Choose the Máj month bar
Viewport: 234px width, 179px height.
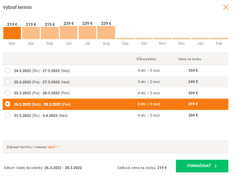pyautogui.click(x=50, y=33)
